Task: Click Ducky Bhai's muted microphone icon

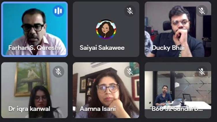Action: pyautogui.click(x=202, y=11)
